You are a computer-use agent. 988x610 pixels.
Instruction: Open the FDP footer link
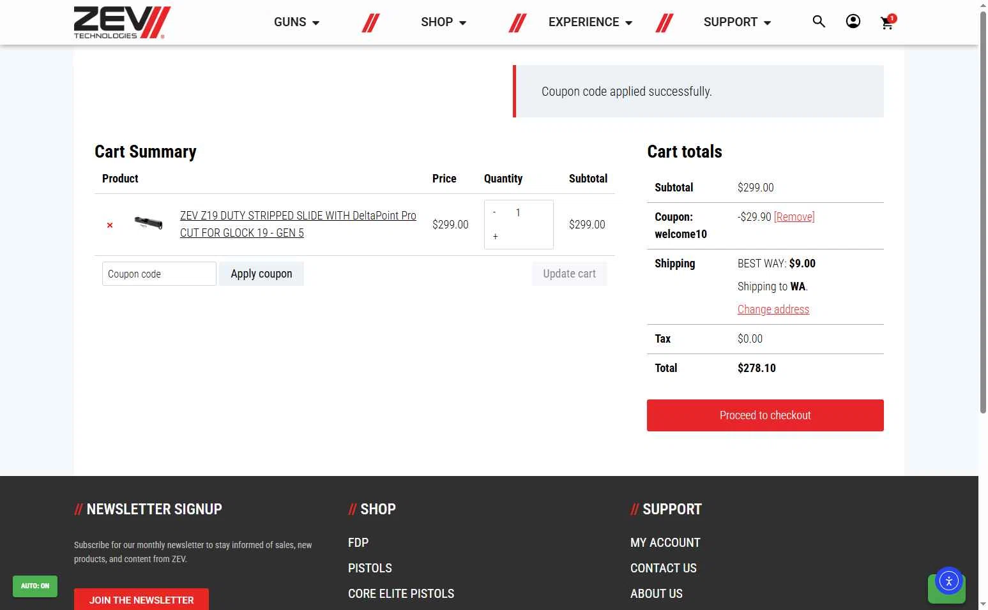pyautogui.click(x=358, y=542)
